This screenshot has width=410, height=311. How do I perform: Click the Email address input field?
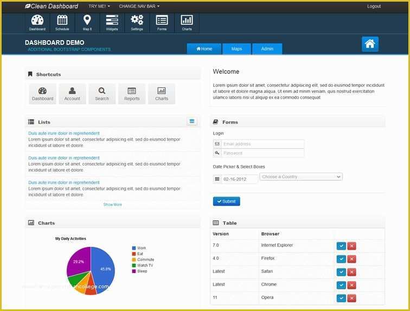click(x=262, y=144)
